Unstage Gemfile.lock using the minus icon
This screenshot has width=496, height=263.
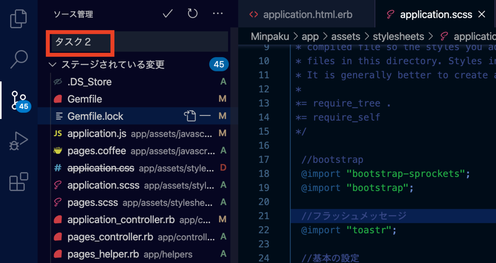click(x=206, y=116)
